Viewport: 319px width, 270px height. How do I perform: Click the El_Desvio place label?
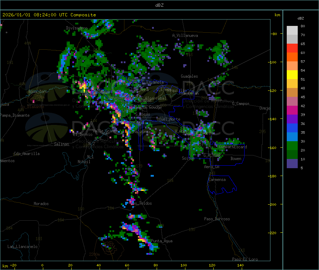pyautogui.click(x=83, y=134)
